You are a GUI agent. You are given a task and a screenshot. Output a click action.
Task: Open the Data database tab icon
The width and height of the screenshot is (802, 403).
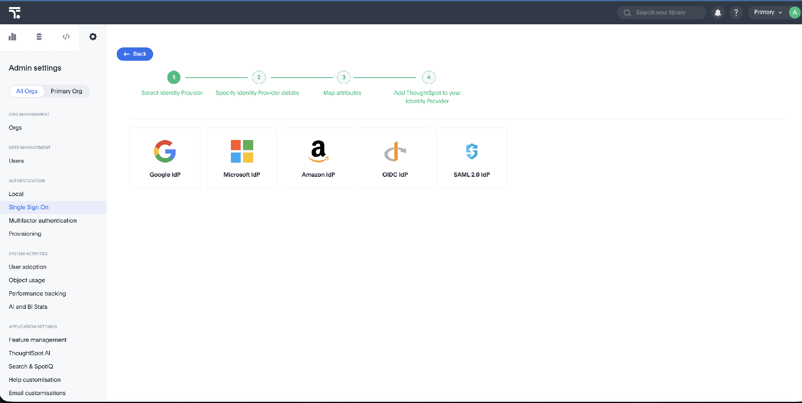click(39, 37)
